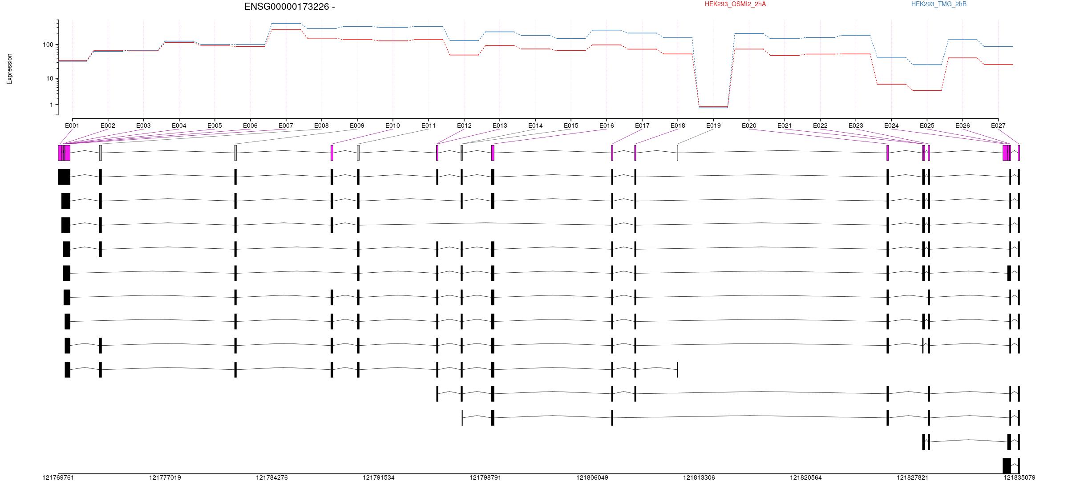Click exon label E023
The image size is (1068, 485).
[856, 125]
